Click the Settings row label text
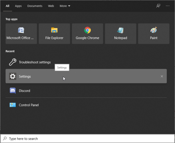The height and width of the screenshot is (143, 175). [x=25, y=76]
